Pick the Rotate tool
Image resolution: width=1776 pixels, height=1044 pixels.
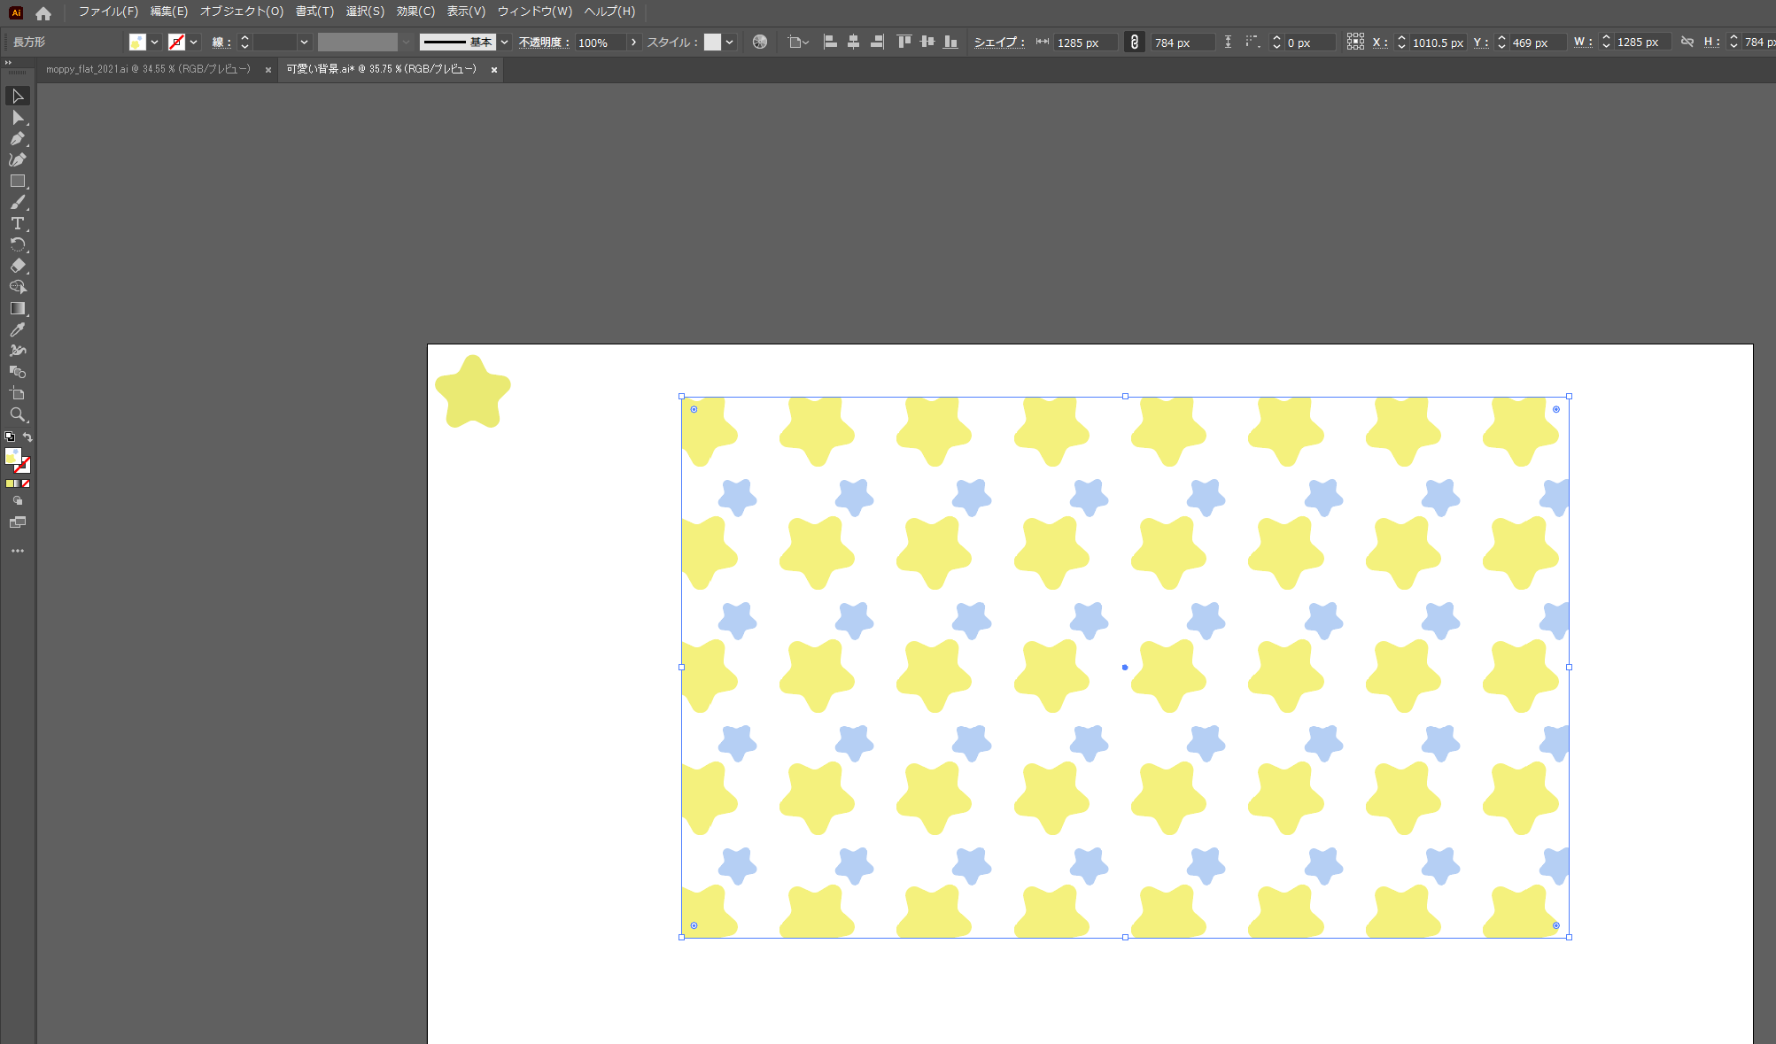[x=18, y=244]
